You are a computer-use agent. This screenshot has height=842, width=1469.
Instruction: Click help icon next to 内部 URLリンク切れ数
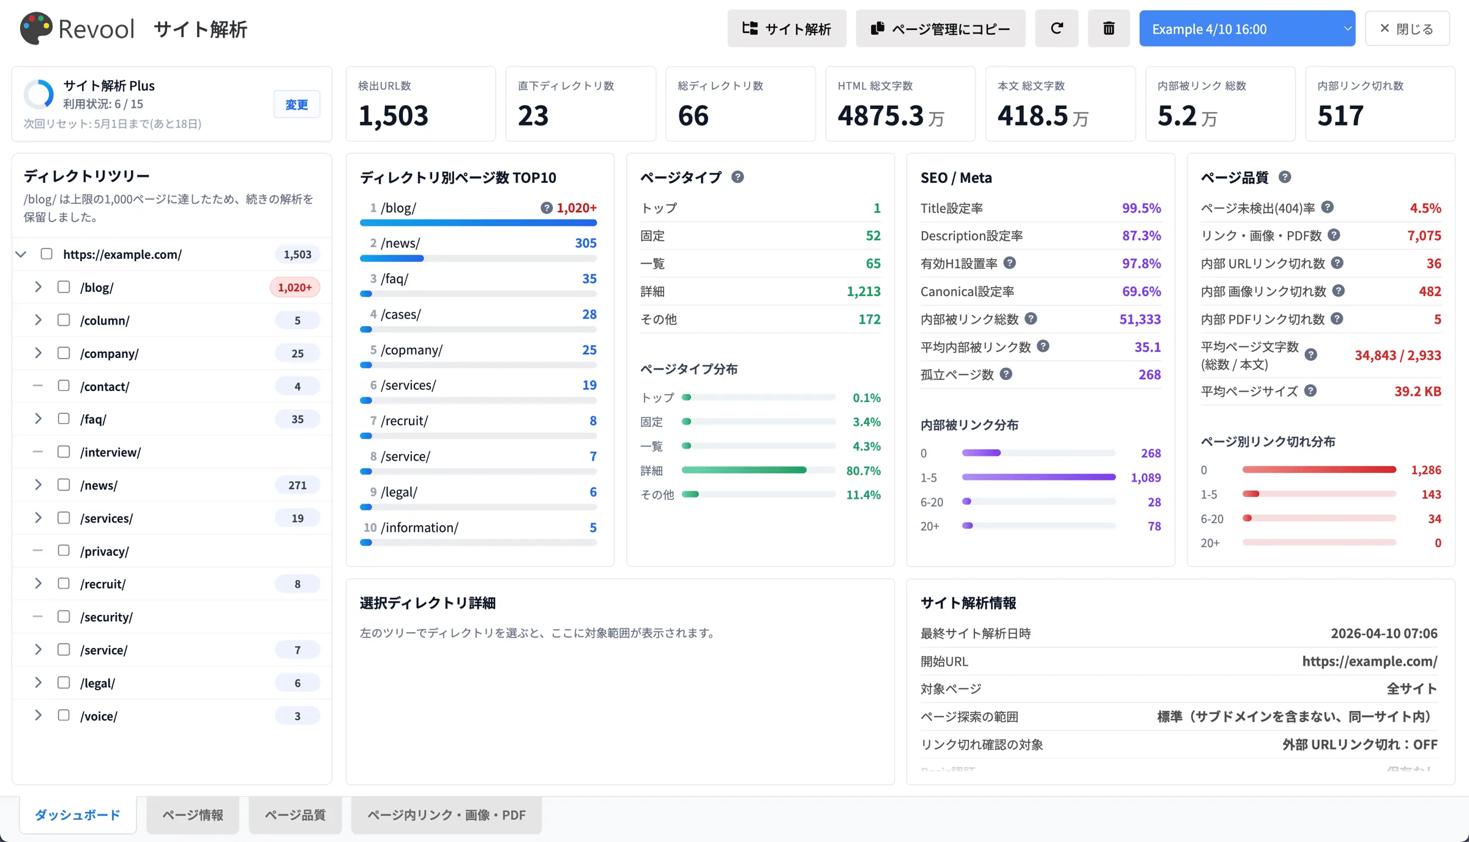(x=1337, y=263)
